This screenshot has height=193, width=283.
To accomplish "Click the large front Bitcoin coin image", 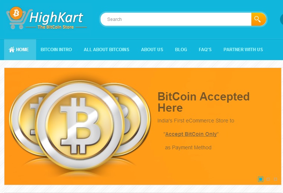I will pyautogui.click(x=80, y=125).
